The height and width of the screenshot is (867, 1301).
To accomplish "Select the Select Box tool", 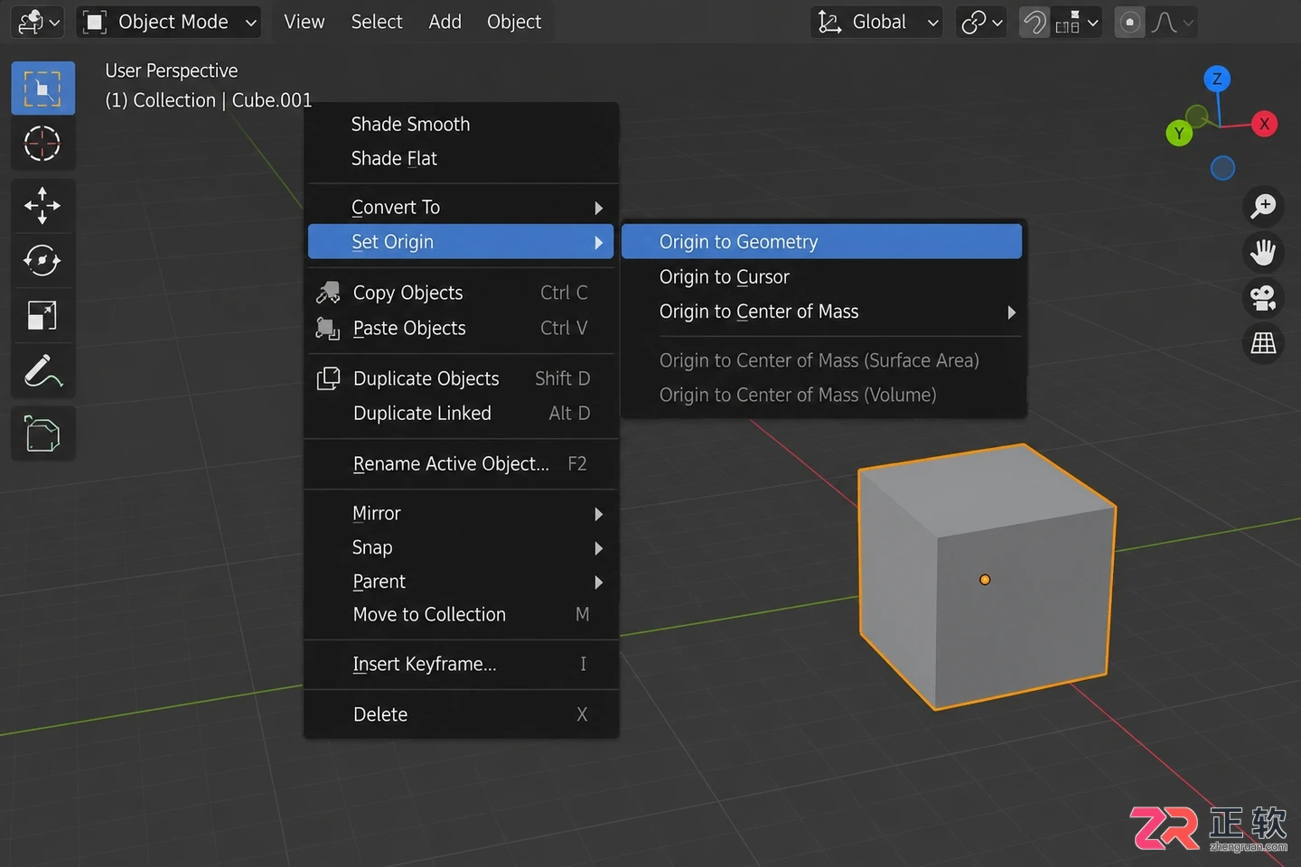I will click(42, 89).
